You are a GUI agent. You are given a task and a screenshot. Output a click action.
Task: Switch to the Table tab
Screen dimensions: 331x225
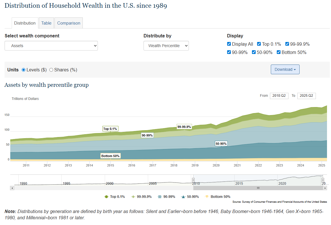click(46, 23)
